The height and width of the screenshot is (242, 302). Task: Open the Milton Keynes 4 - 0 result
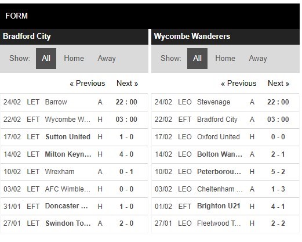(x=74, y=154)
